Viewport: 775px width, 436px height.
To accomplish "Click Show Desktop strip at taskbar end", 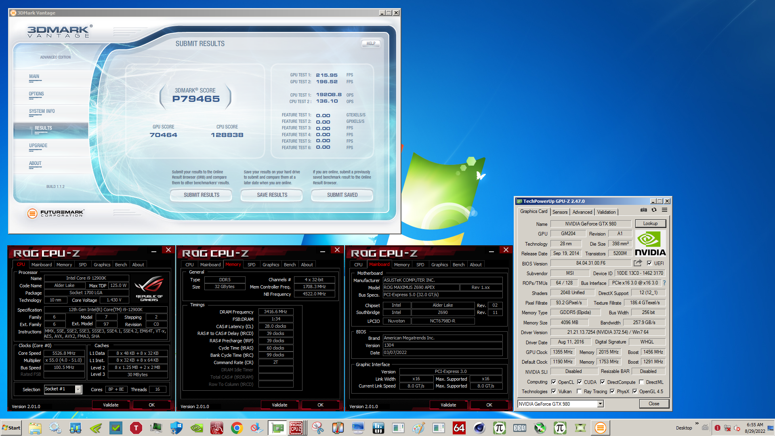I will pos(771,428).
